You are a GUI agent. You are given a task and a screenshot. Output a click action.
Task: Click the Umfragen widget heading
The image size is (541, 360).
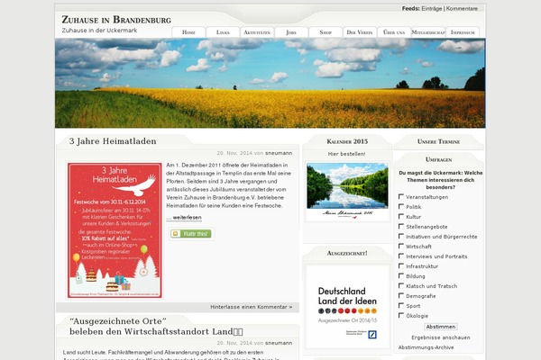[x=438, y=159]
